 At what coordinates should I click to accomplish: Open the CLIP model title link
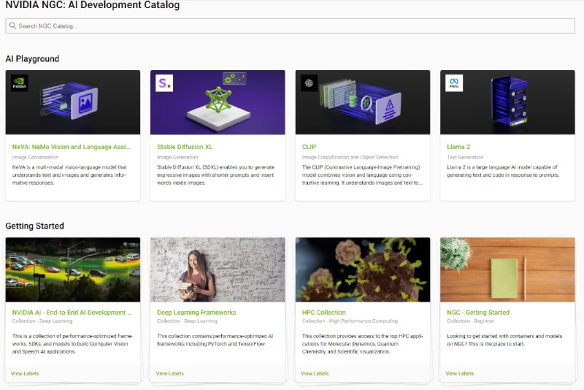[309, 147]
